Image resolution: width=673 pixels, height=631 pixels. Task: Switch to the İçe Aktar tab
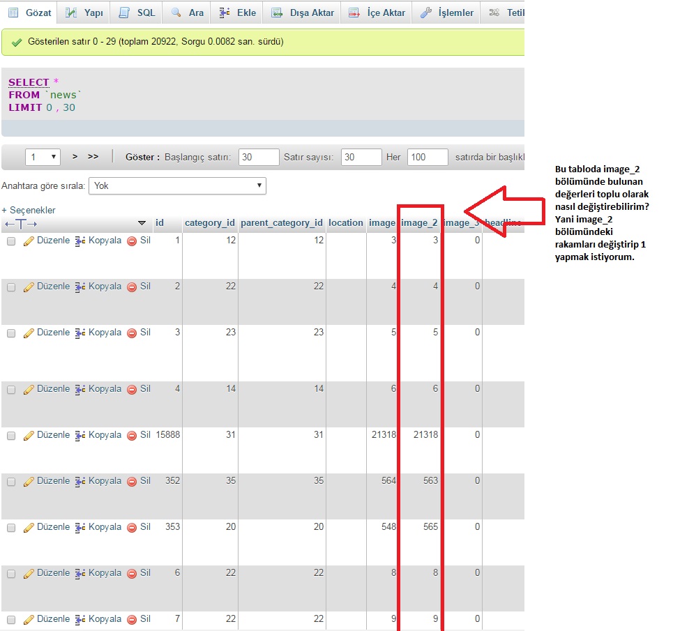pos(377,13)
